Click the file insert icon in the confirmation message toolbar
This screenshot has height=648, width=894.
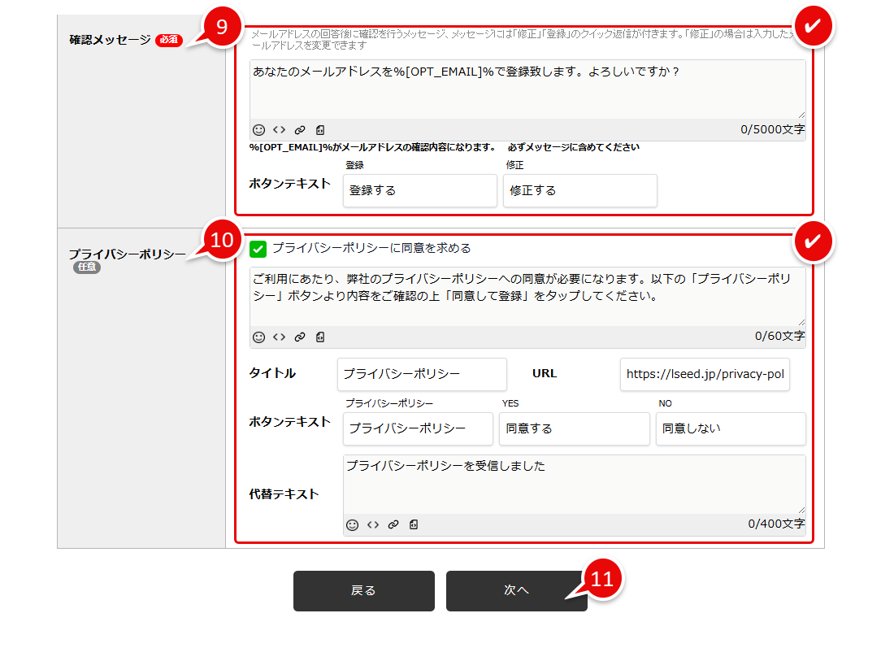click(319, 129)
